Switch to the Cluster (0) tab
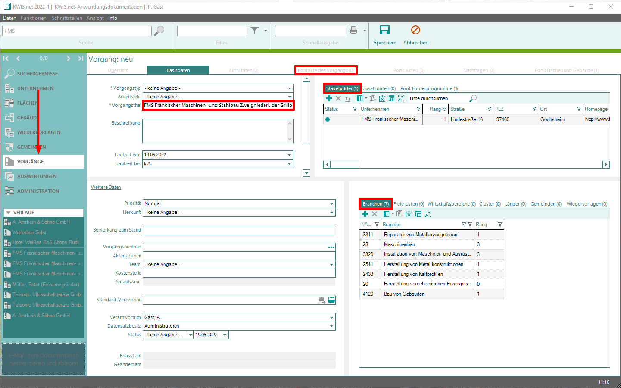621x388 pixels. coord(490,204)
